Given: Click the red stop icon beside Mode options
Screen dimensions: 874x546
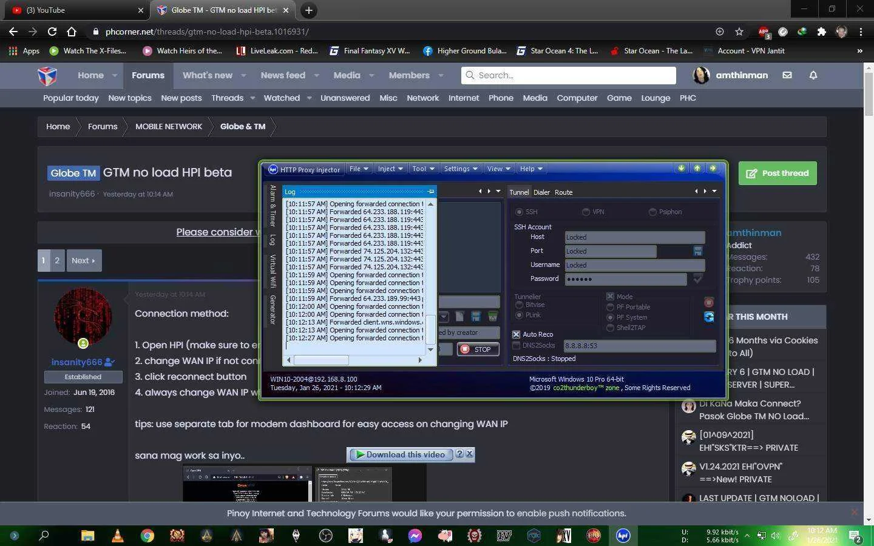Looking at the screenshot, I should [x=709, y=302].
